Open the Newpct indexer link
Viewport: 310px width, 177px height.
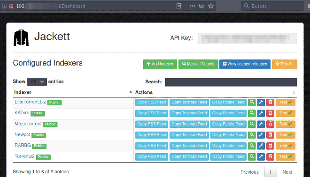(23, 134)
